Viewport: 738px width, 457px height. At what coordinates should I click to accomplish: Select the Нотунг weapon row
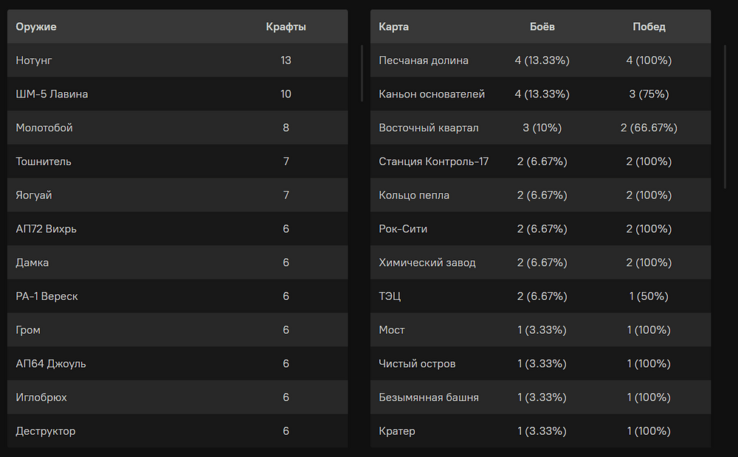[177, 60]
